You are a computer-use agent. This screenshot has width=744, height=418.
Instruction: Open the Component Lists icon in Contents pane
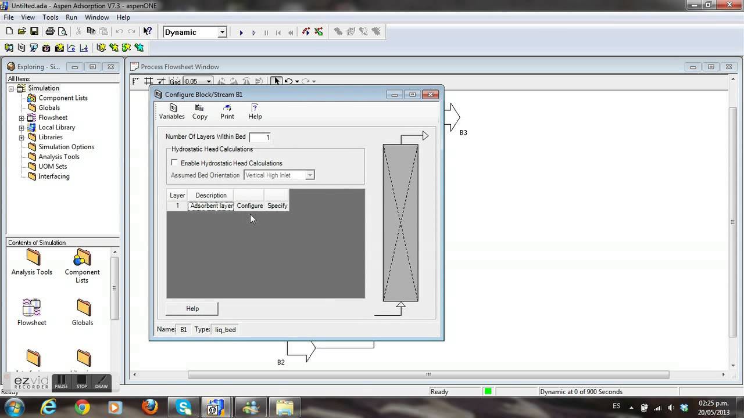pos(82,266)
